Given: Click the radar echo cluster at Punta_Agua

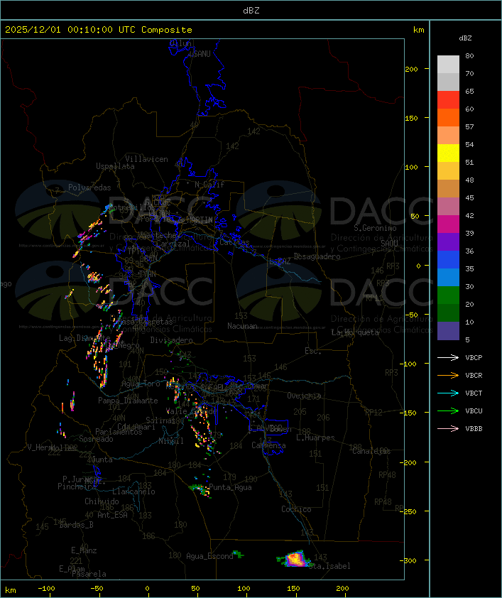Looking at the screenshot, I should pos(200,489).
